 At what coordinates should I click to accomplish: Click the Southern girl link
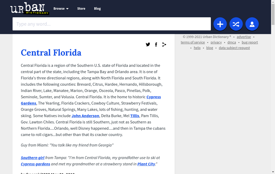pos(33,158)
